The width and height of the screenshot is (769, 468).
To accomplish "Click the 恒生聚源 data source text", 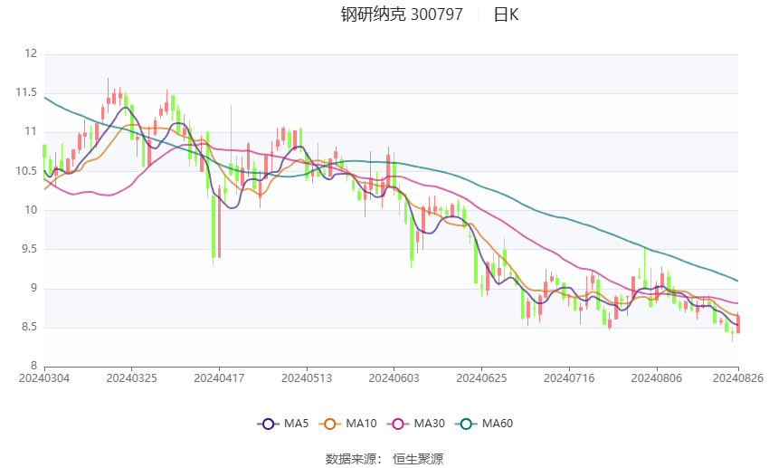I will tap(418, 459).
